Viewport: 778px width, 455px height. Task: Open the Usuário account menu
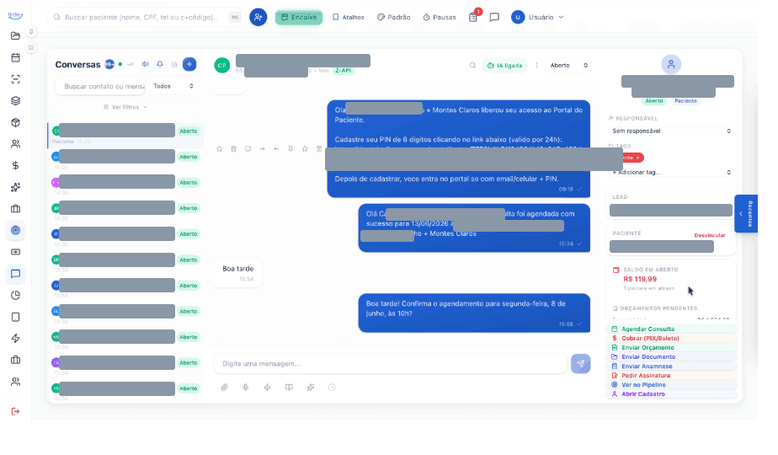[x=538, y=17]
